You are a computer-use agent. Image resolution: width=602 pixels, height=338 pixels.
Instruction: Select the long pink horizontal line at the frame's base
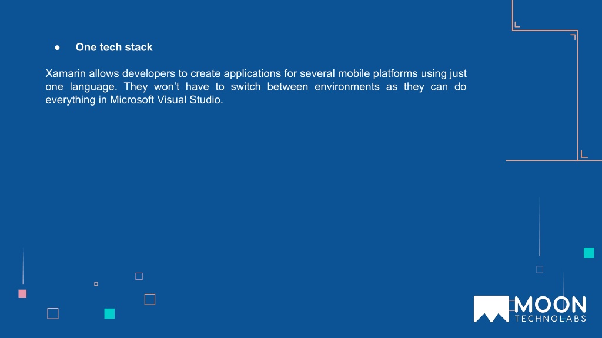click(x=554, y=160)
